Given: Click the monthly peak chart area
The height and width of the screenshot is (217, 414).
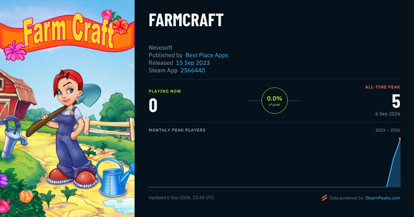Looking at the screenshot, I should pos(275,163).
